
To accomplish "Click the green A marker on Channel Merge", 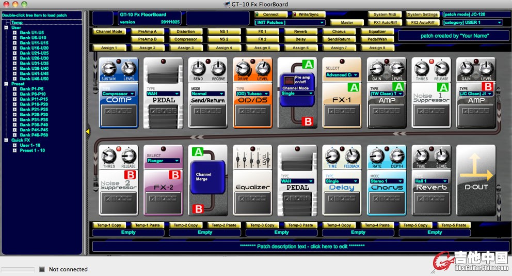I will 198,152.
